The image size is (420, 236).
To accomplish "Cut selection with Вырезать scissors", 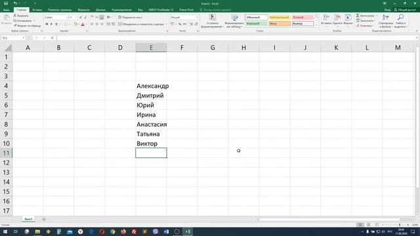I will [21, 16].
